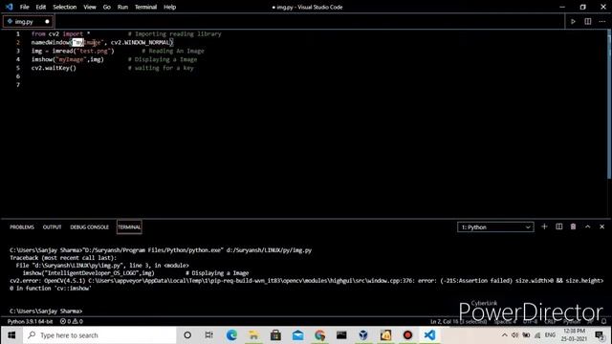Open the '1: Python' terminal selector dropdown
The width and height of the screenshot is (612, 344).
coord(495,227)
